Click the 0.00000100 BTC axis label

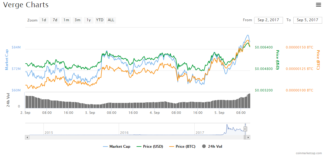click(299, 90)
